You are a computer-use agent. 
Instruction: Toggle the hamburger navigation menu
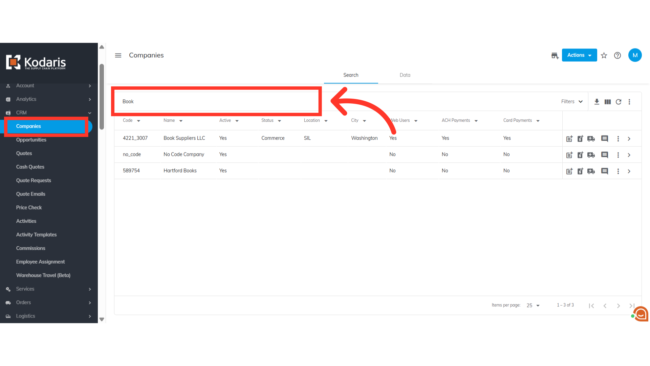[x=118, y=55]
